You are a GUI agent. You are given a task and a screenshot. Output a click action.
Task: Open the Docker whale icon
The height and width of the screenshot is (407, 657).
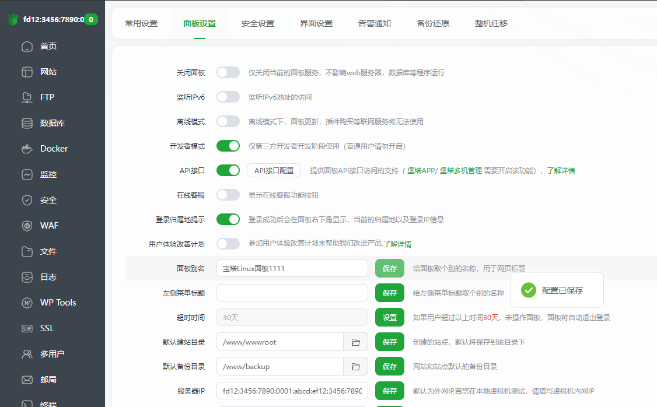[x=27, y=149]
